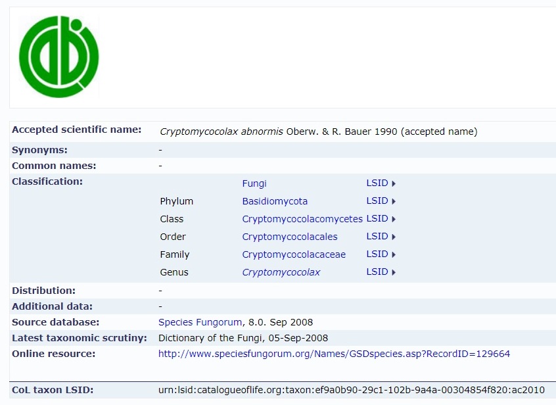Screen dimensions: 556x405
Task: Click the green Catalogue of Life logo
Action: click(x=59, y=57)
